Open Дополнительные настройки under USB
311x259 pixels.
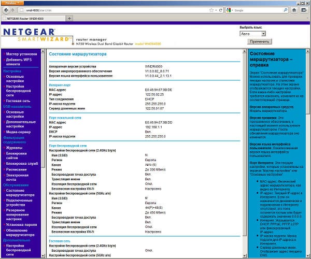click(x=21, y=124)
